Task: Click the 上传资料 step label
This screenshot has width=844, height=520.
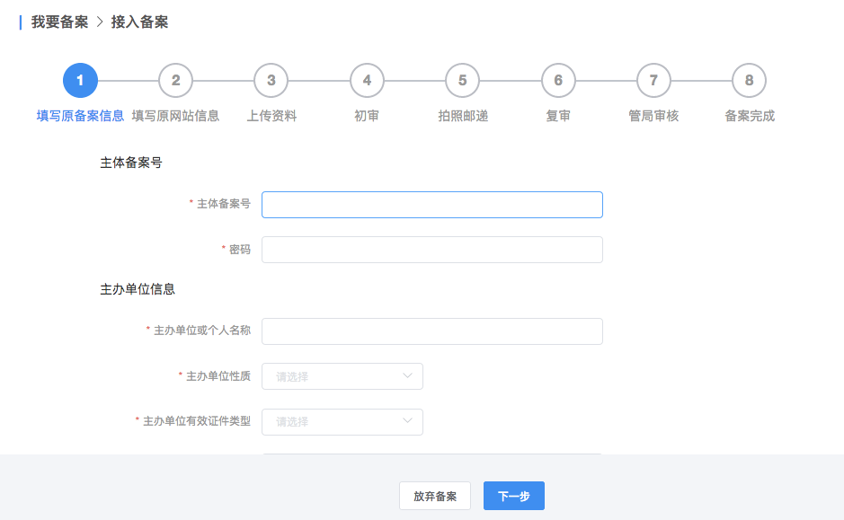Action: pyautogui.click(x=271, y=116)
